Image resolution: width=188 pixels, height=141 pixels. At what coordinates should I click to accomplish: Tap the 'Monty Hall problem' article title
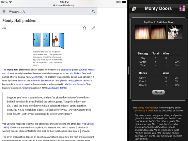pos(19,20)
